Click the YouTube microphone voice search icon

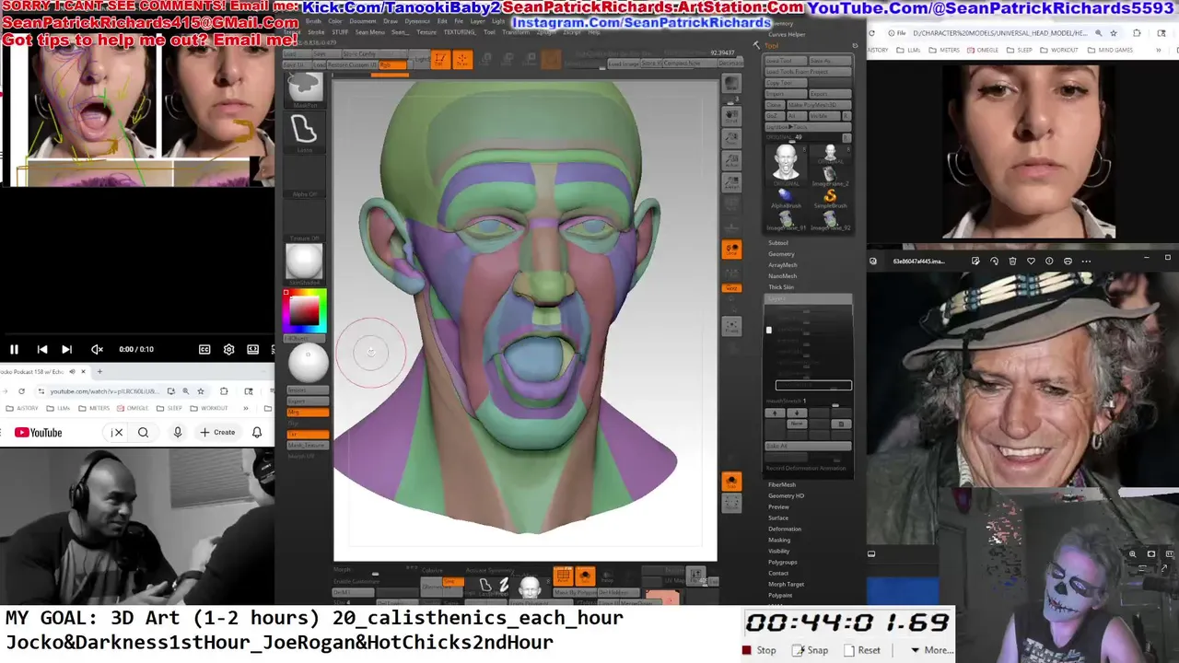pyautogui.click(x=178, y=432)
